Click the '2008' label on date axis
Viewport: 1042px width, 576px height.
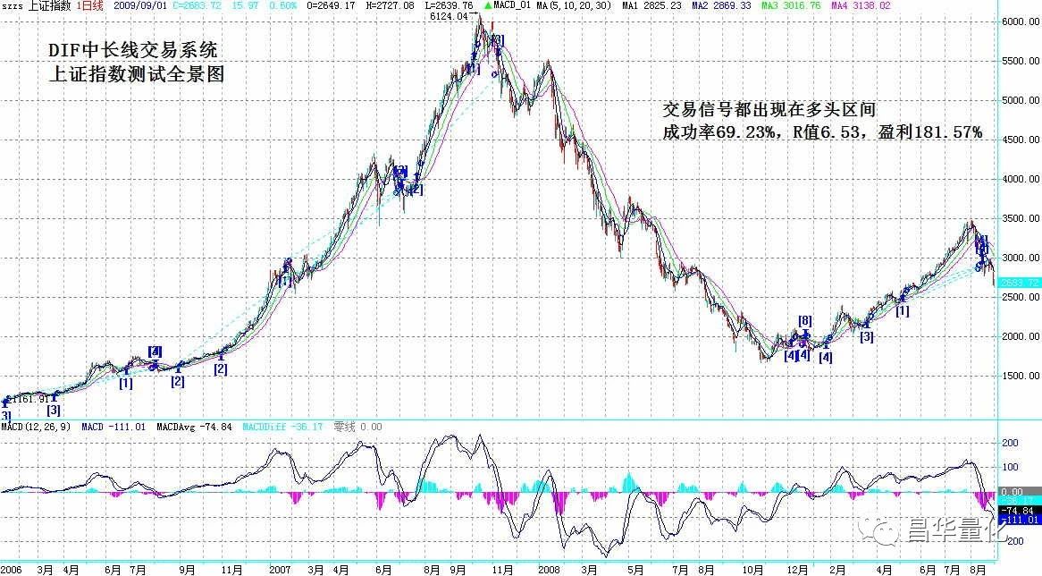pos(549,570)
